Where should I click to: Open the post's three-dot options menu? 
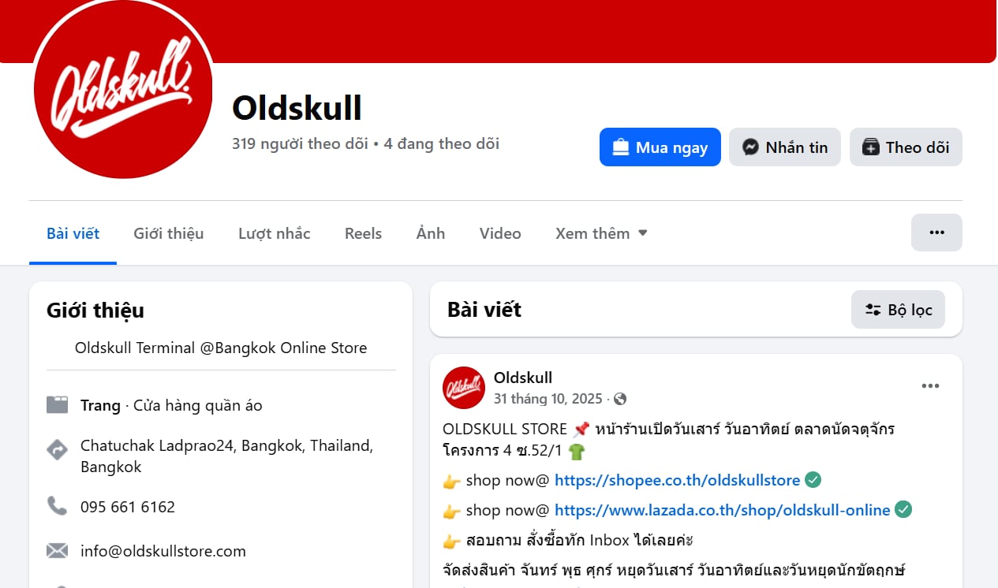tap(931, 385)
